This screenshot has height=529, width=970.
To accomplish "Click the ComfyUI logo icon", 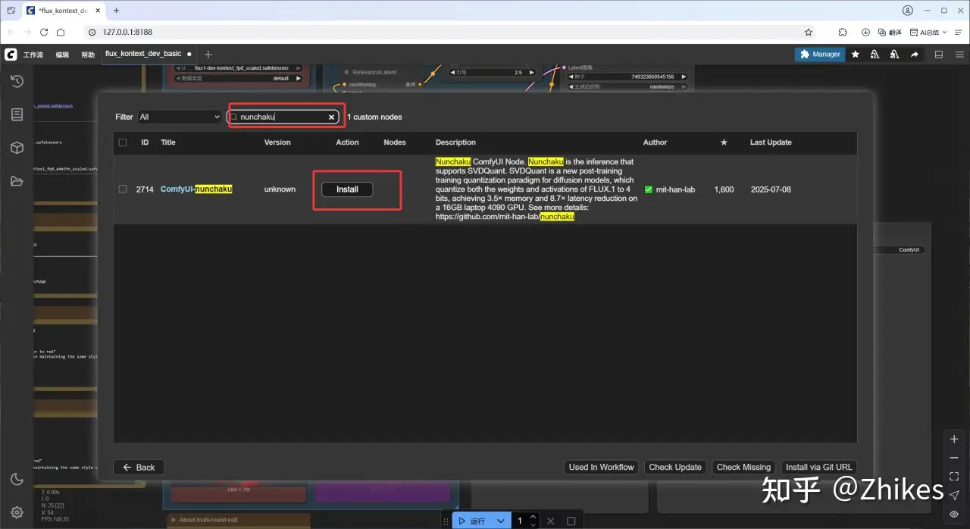I will coord(11,55).
